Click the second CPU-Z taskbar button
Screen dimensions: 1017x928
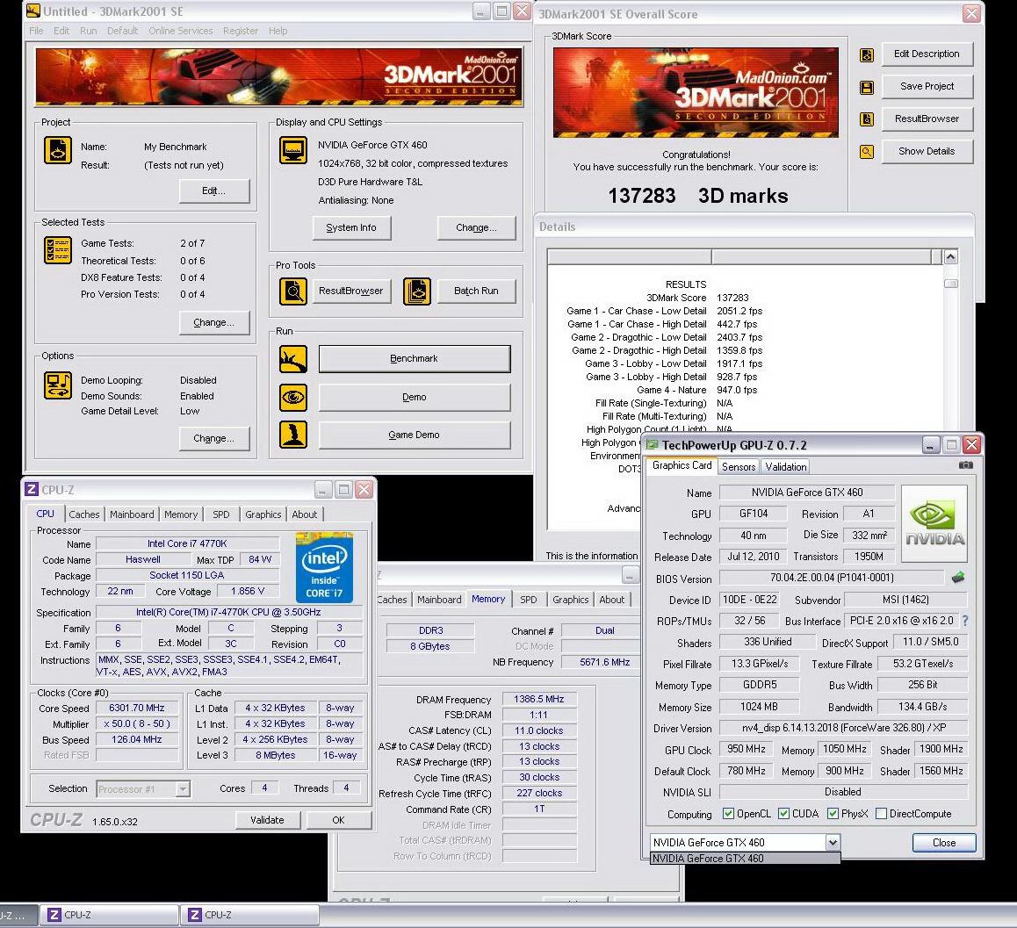[x=249, y=915]
